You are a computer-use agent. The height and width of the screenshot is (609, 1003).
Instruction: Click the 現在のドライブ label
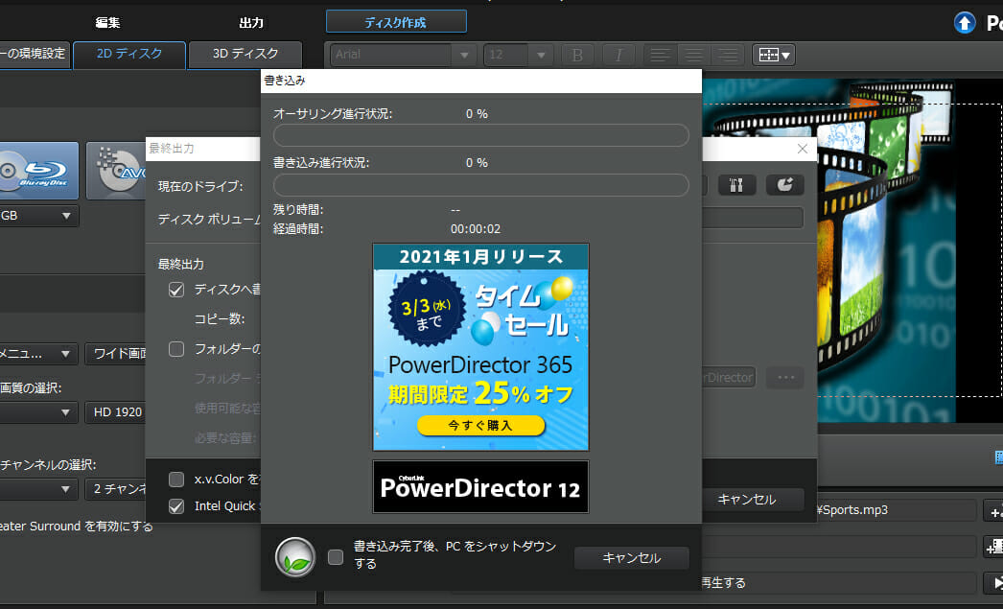[x=200, y=187]
